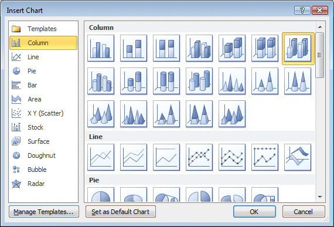This screenshot has height=227, width=334.
Task: Pick the 3-D Clustered Column chart
Action: point(199,48)
